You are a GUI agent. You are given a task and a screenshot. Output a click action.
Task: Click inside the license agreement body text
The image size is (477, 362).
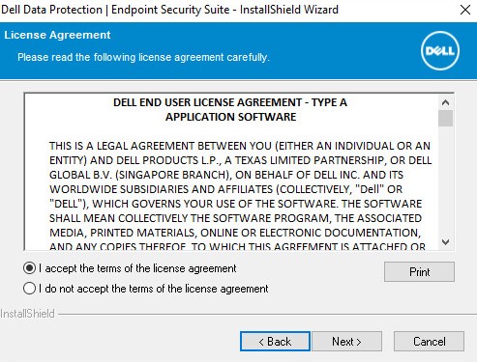(x=240, y=196)
